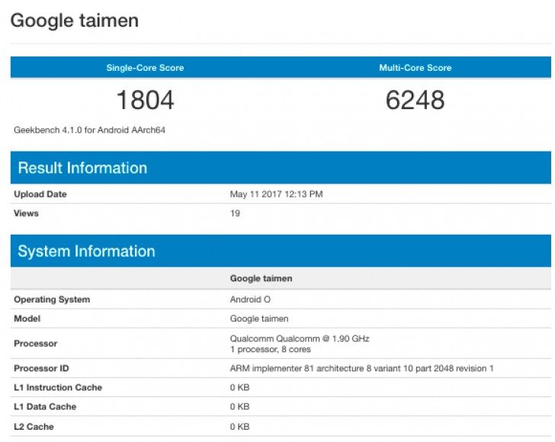The width and height of the screenshot is (555, 442).
Task: Click the multi-core score value 6248
Action: click(415, 100)
